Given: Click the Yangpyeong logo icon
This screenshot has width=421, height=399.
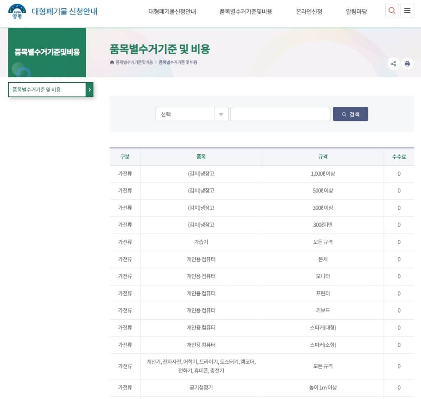Looking at the screenshot, I should [17, 11].
